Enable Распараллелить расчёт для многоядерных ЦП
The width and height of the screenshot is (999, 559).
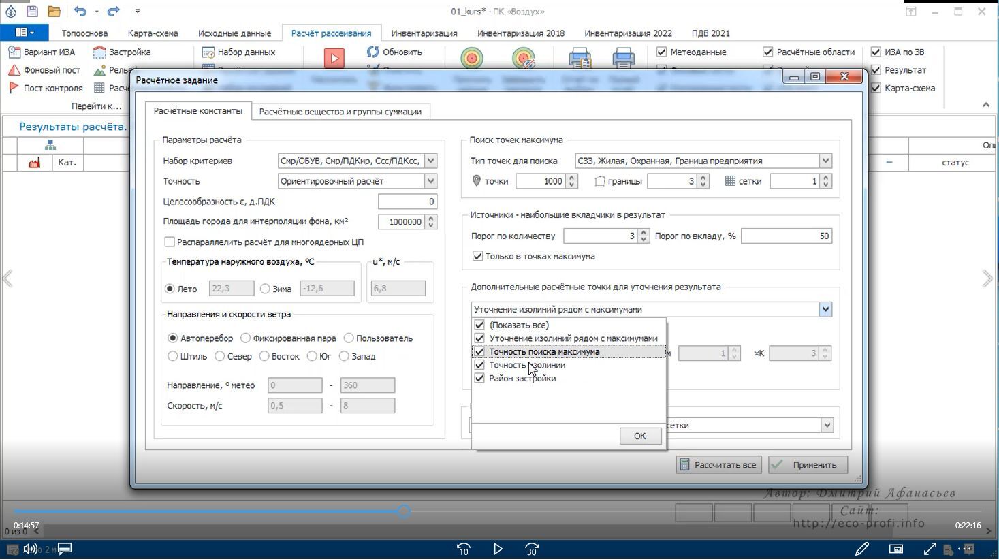click(x=170, y=242)
